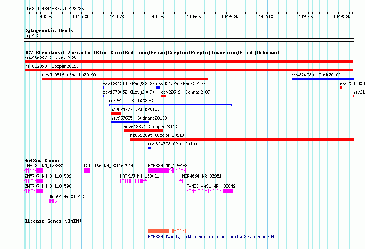Select the nsv612893 (Cooper2011) variant bar
Image resolution: width=365 pixels, height=249 pixels.
pos(189,70)
